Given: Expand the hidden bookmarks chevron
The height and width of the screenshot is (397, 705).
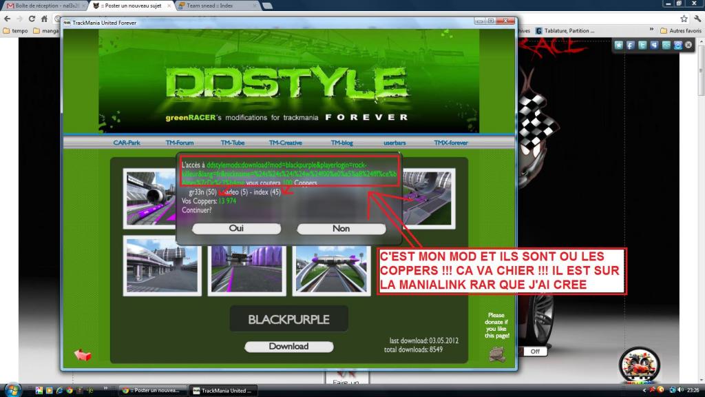Looking at the screenshot, I should [651, 30].
